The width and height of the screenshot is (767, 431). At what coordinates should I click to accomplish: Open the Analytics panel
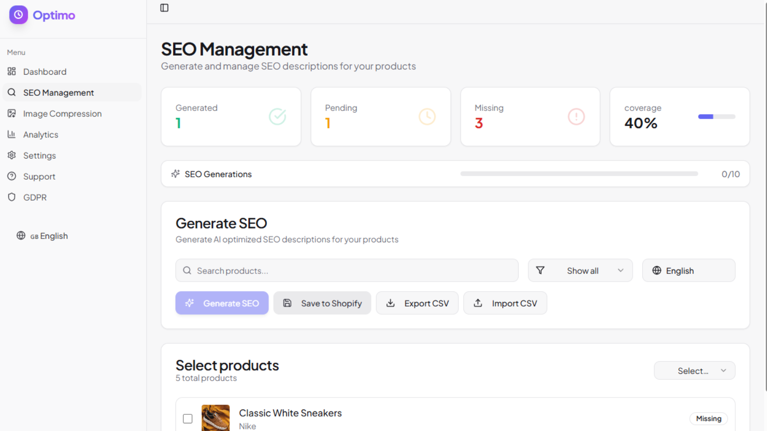tap(41, 134)
